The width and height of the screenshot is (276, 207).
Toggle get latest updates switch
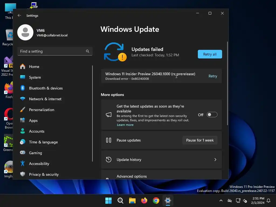[212, 115]
